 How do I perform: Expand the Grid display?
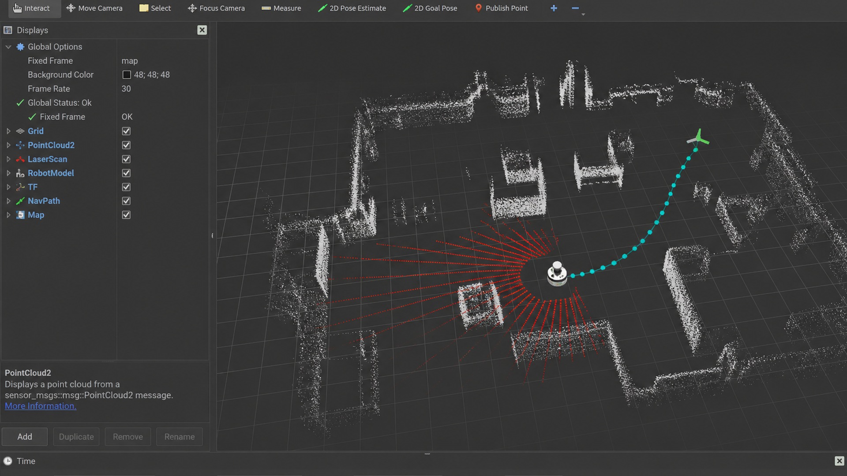(x=8, y=131)
